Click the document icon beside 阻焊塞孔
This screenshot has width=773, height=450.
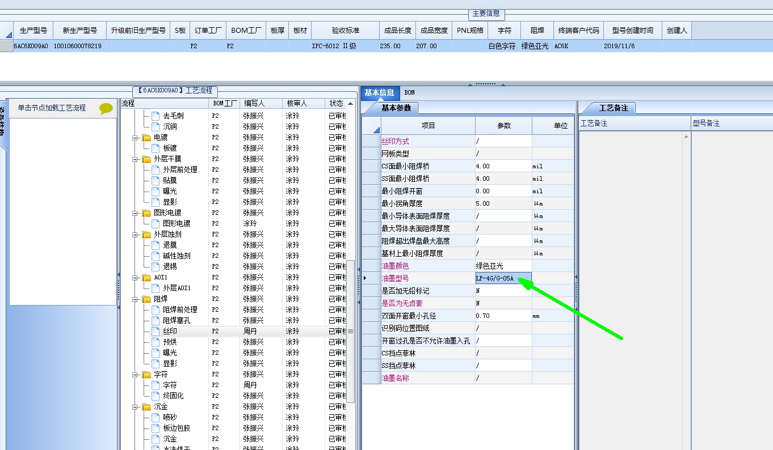pos(156,320)
